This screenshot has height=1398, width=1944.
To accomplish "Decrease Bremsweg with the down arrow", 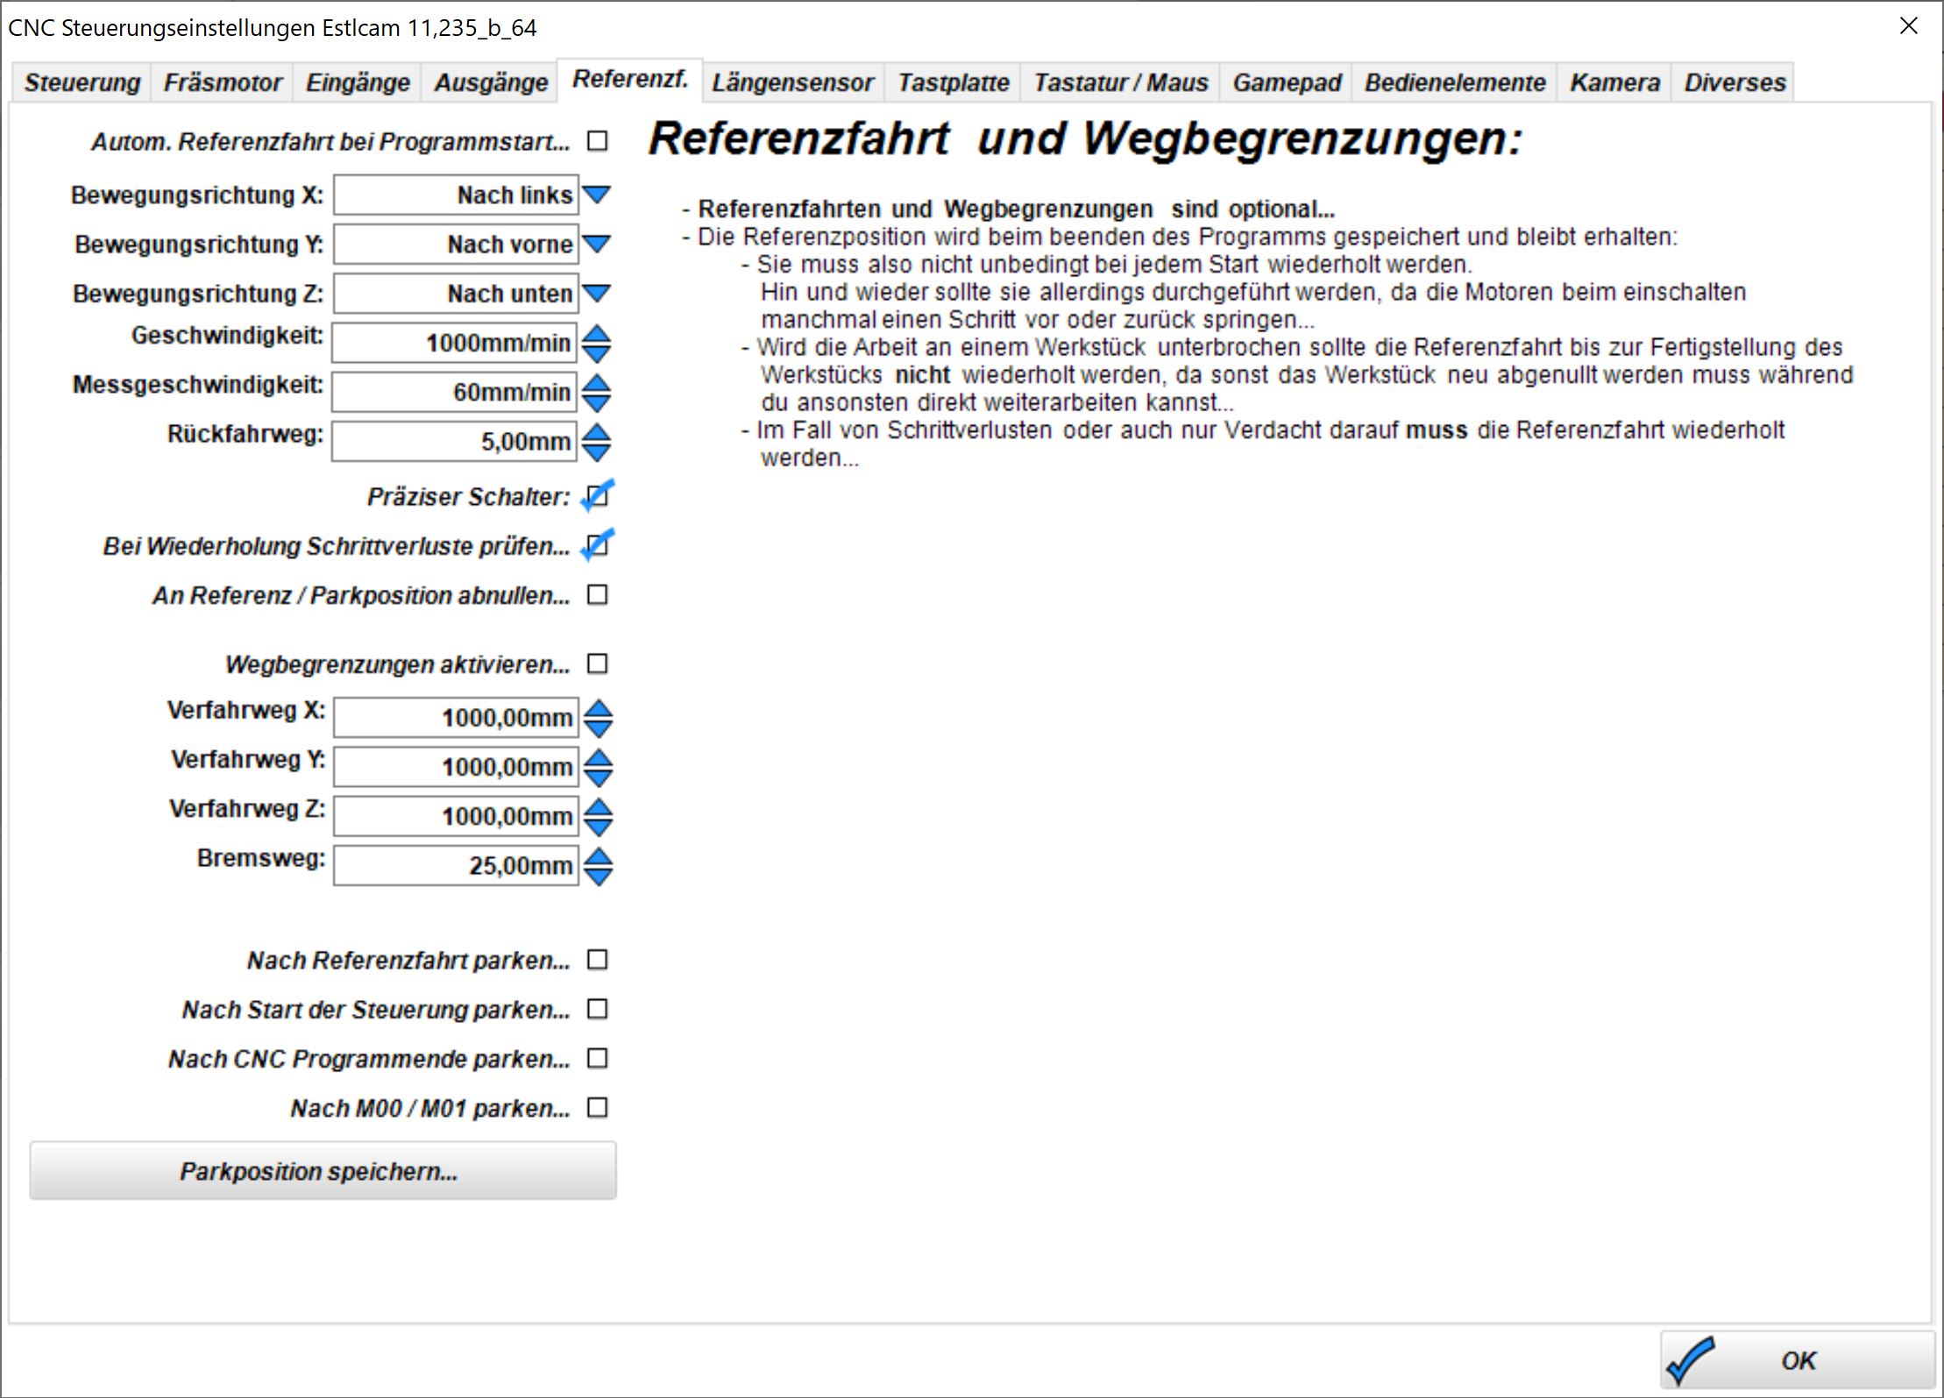I will point(599,876).
